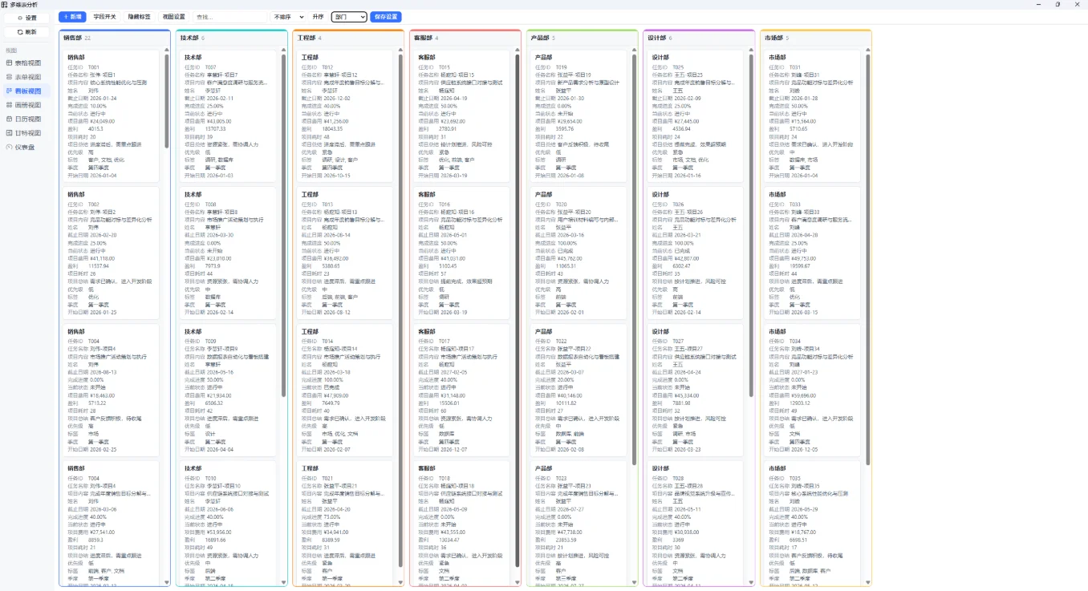Click the 销售部 column header title
The width and height of the screenshot is (1088, 591).
click(x=73, y=38)
